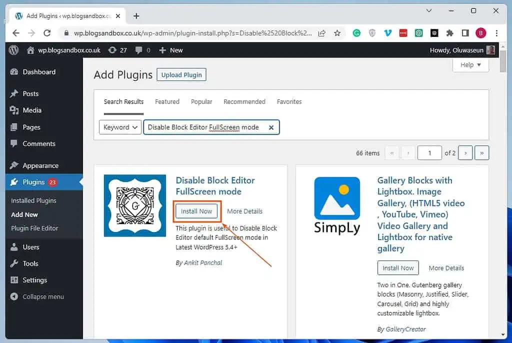Open the Chrome three-dot menu
Image resolution: width=512 pixels, height=343 pixels.
[x=496, y=33]
